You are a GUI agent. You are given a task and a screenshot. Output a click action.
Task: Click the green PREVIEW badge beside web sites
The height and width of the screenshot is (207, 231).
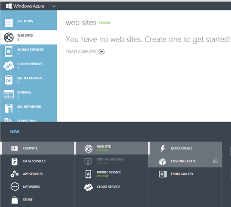coord(105,22)
